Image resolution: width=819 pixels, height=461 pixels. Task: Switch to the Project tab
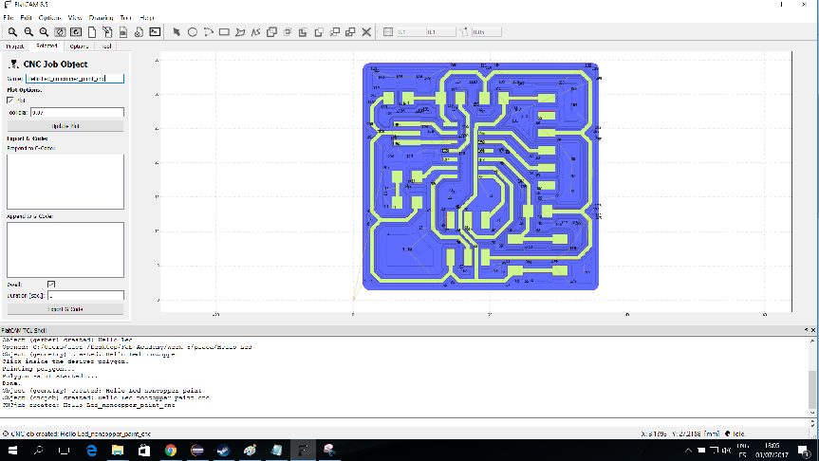pyautogui.click(x=15, y=46)
